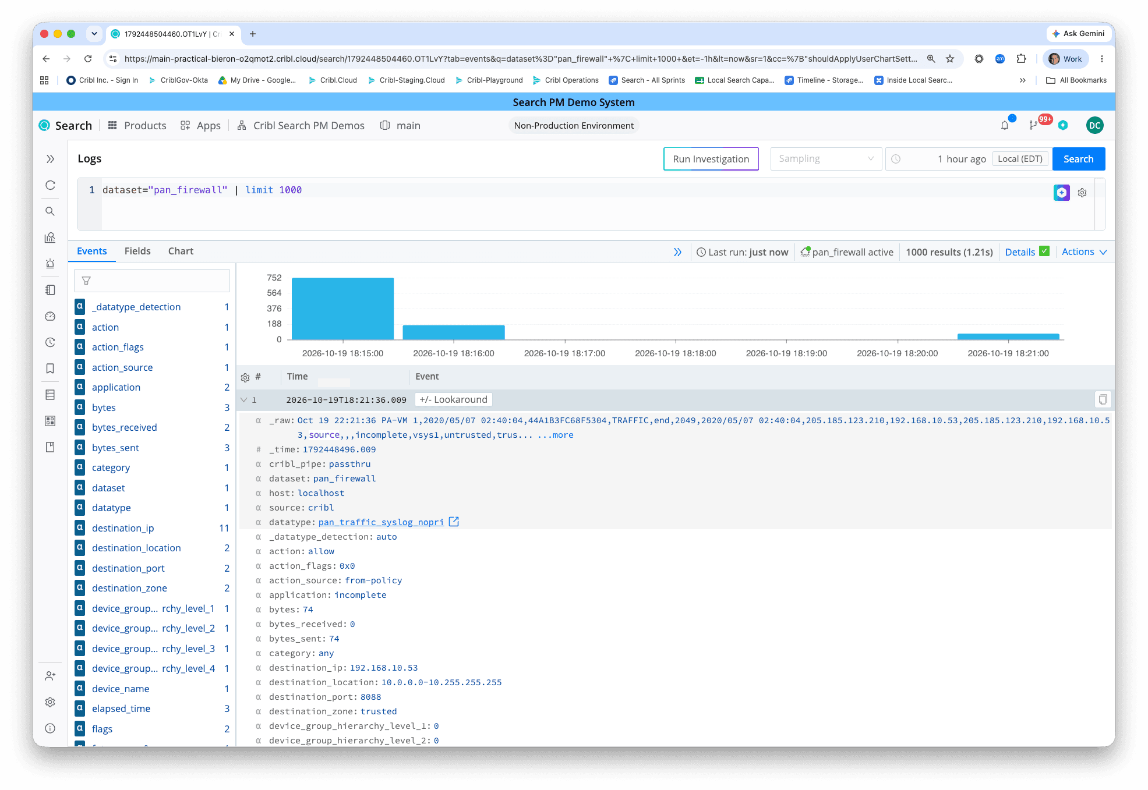1148x790 pixels.
Task: Open version control branch icon with 99+ badge
Action: pos(1033,125)
